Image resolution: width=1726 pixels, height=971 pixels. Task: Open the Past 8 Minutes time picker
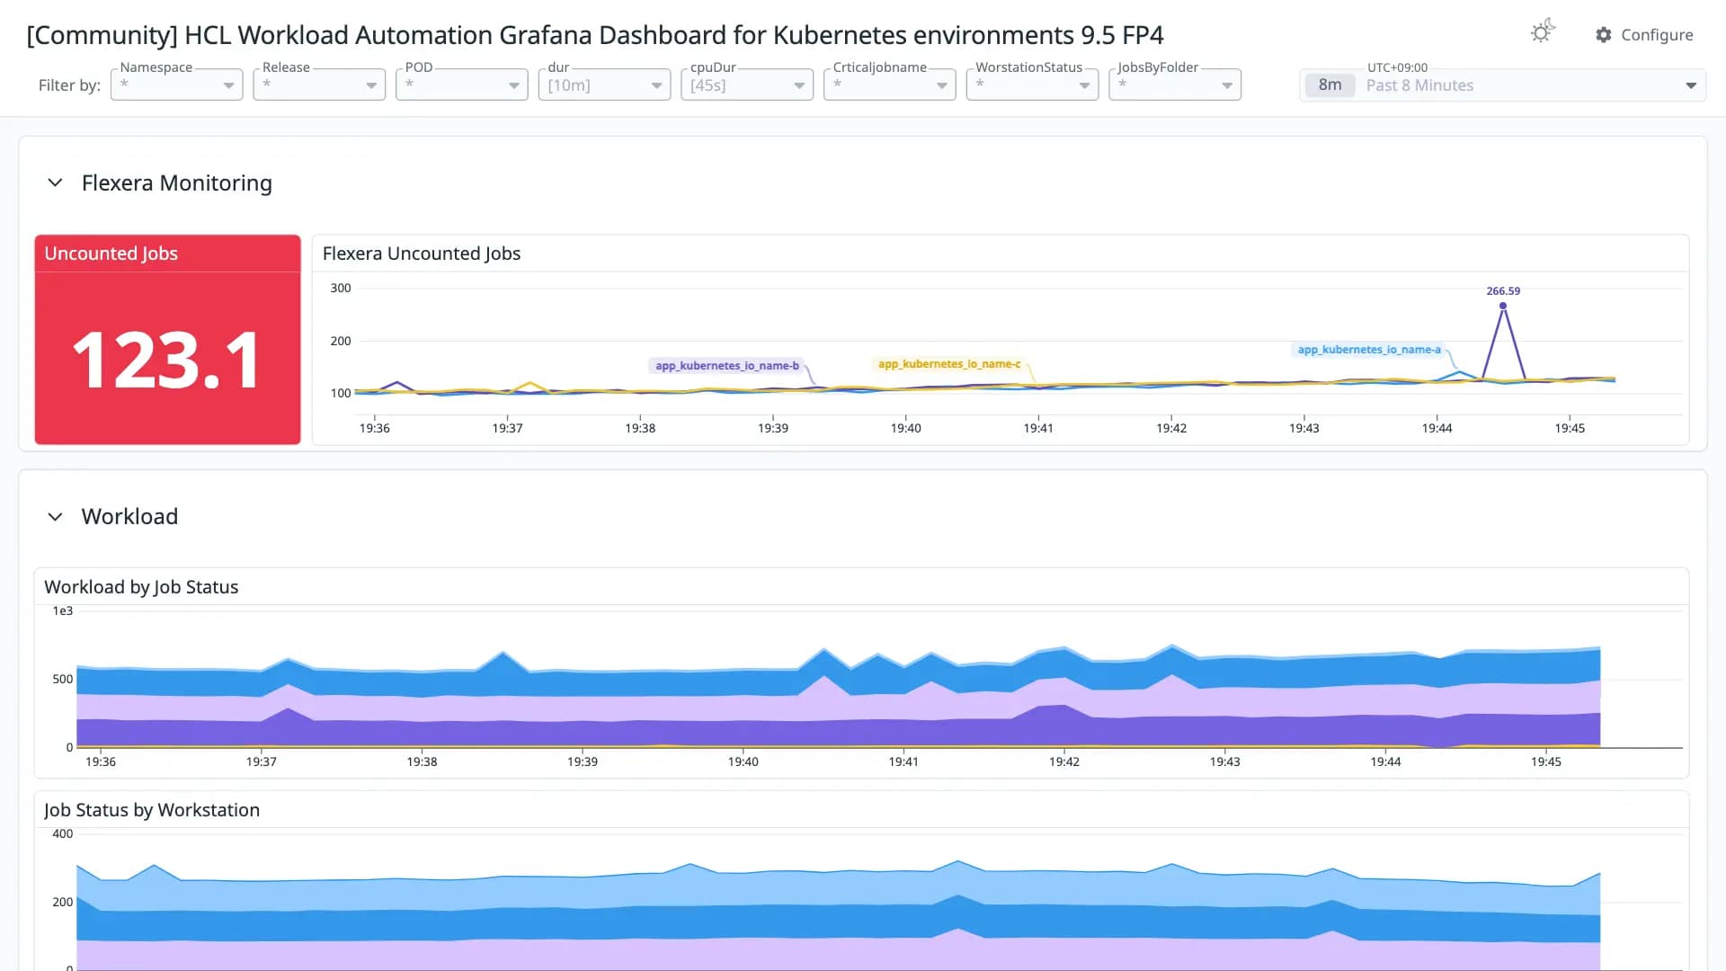point(1502,85)
